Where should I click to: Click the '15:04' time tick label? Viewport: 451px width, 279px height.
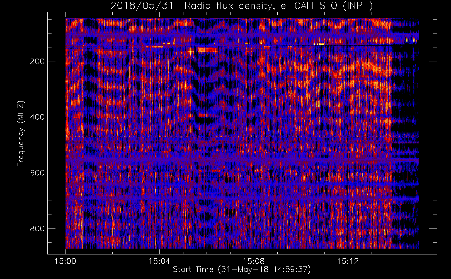pos(159,261)
